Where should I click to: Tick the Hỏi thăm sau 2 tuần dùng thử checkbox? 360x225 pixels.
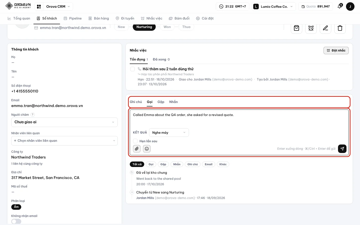coord(132,69)
